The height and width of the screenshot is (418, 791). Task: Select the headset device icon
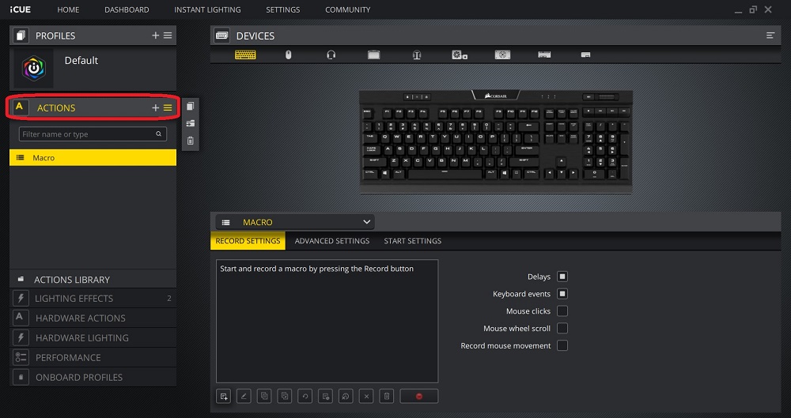331,55
